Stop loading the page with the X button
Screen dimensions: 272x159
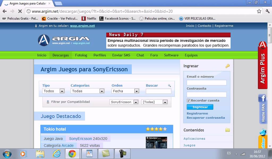pos(20,11)
